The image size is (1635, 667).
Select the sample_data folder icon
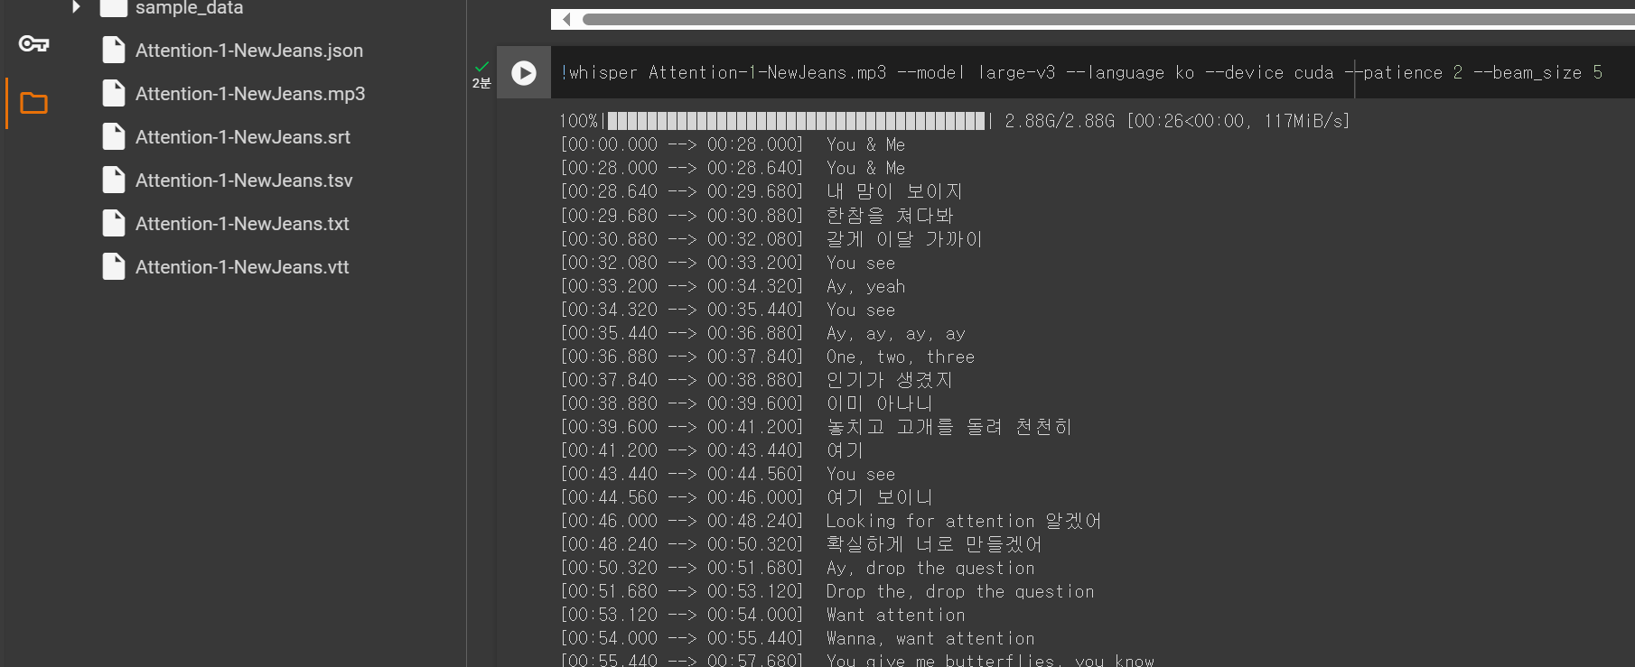pos(113,8)
